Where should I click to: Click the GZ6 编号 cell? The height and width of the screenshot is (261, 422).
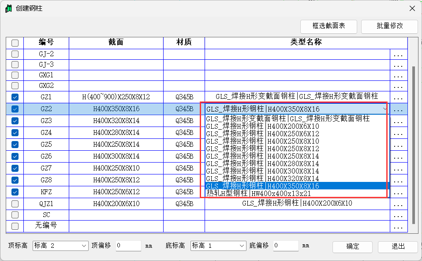pos(46,156)
